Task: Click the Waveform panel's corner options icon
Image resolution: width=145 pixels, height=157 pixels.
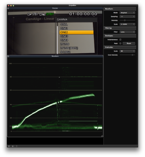Action: point(8,56)
